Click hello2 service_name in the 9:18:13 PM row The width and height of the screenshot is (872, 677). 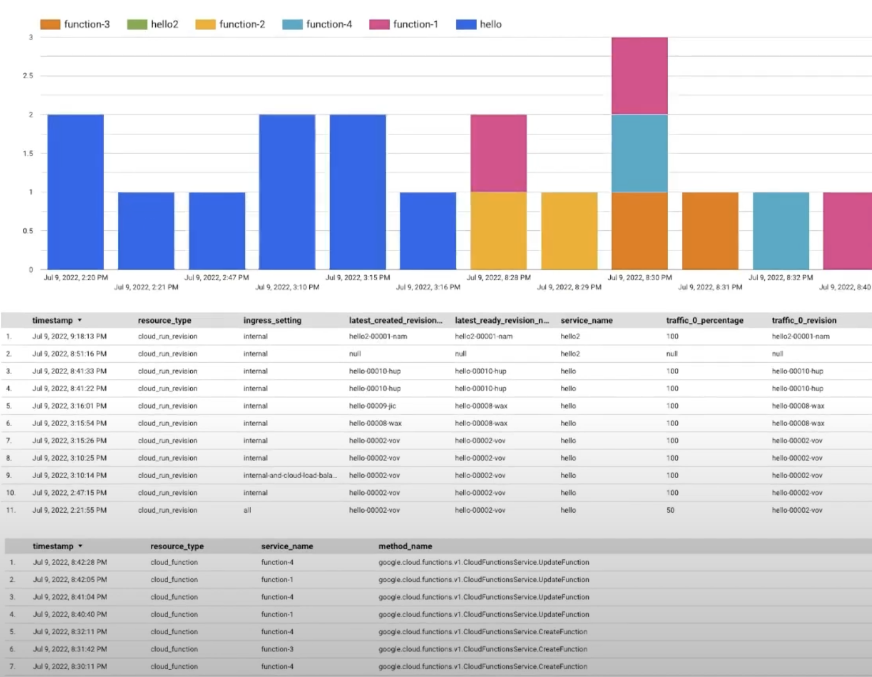click(x=570, y=336)
